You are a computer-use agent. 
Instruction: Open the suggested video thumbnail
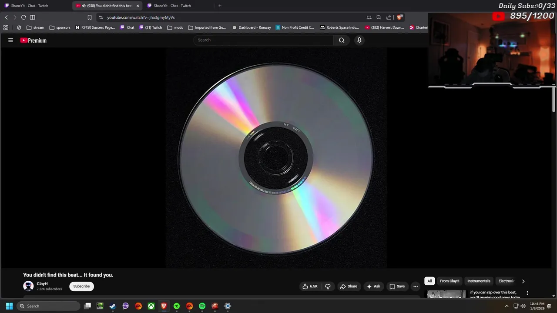(x=446, y=294)
